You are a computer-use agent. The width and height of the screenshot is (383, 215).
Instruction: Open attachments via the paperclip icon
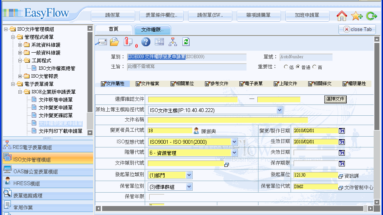128,42
